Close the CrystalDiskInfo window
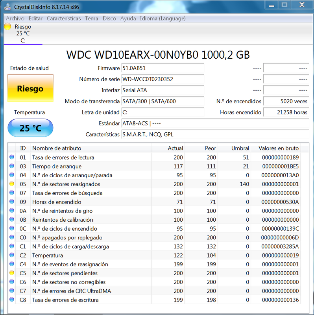 [302, 5]
